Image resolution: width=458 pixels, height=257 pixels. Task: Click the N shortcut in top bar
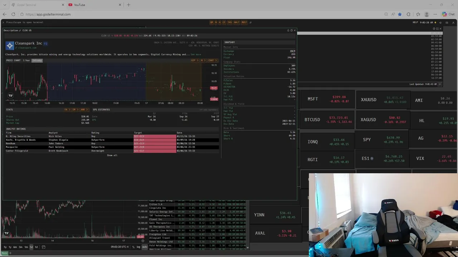click(216, 22)
